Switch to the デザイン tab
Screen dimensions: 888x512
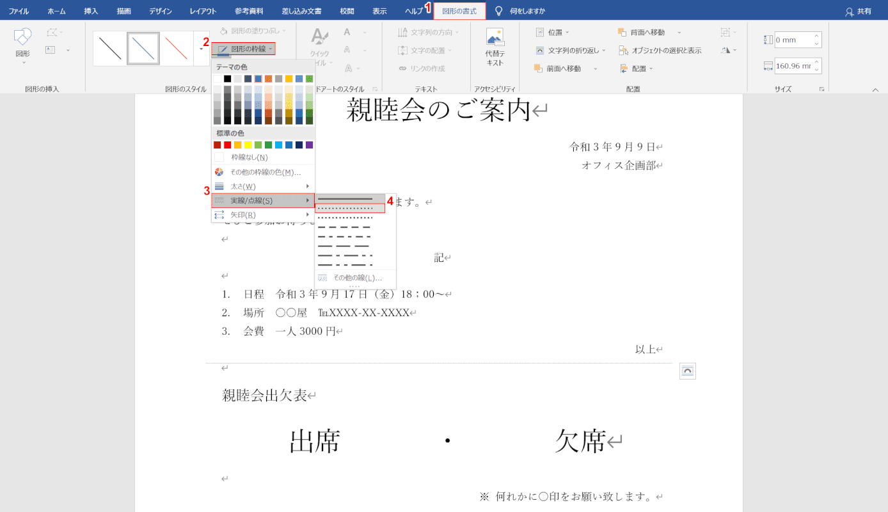[160, 11]
